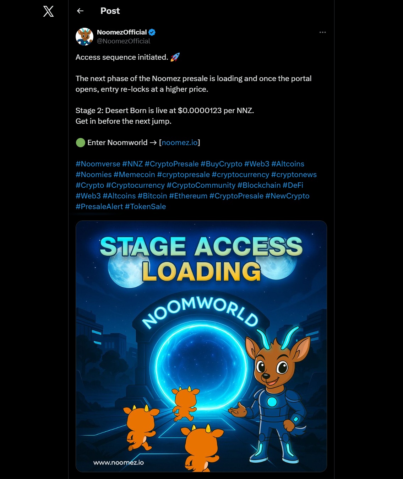Select the #BuyCrypto hashtag
Screen dimensions: 403x479
[221, 164]
